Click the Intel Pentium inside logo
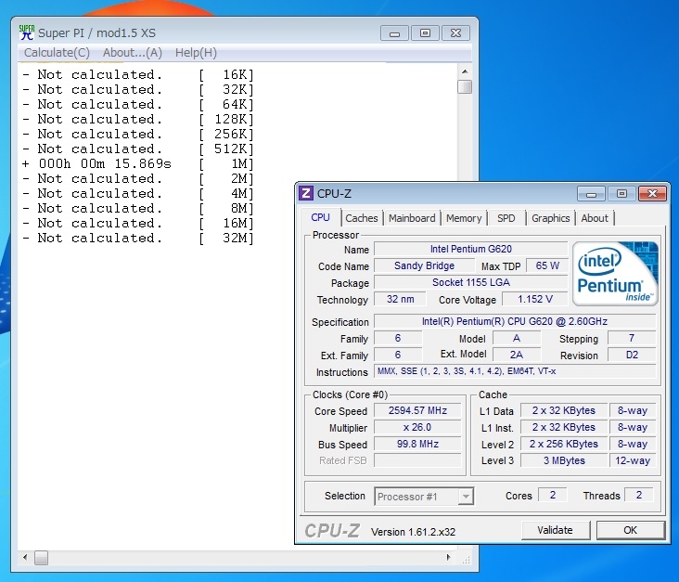This screenshot has height=582, width=679. pos(615,273)
